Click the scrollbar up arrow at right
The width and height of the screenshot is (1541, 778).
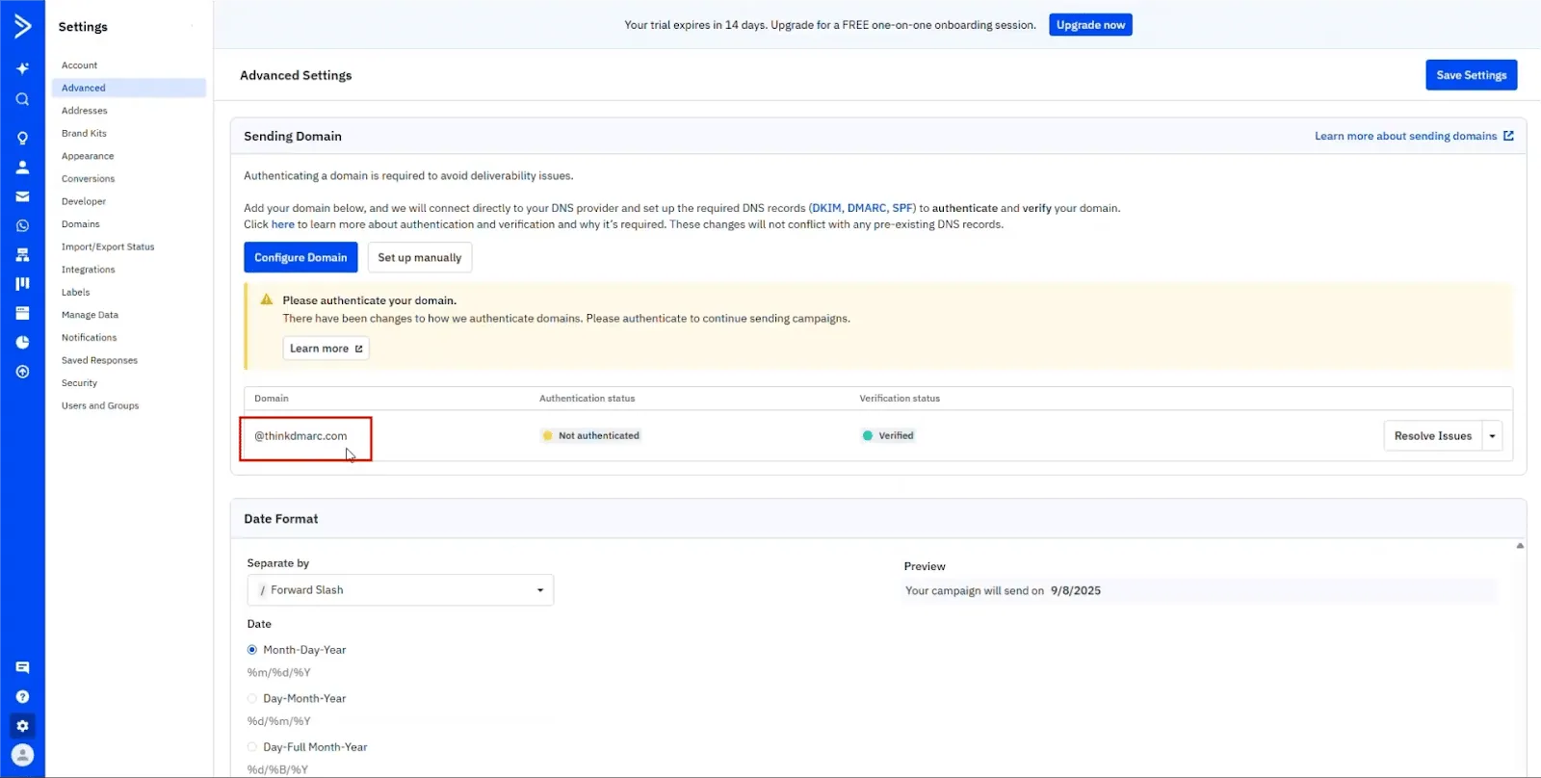point(1520,545)
